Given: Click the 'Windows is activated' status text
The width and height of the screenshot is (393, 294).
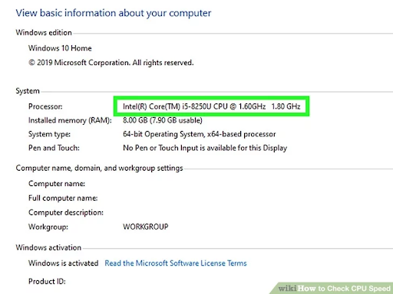Looking at the screenshot, I should pos(63,263).
